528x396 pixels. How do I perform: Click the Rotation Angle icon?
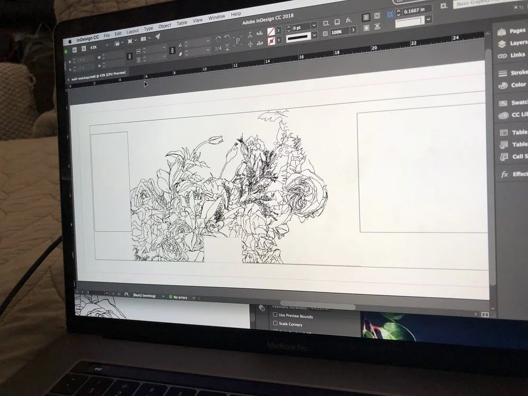click(180, 45)
